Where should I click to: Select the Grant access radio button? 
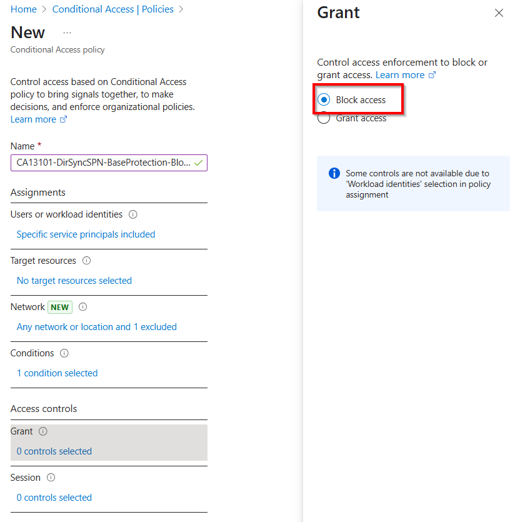[x=324, y=118]
